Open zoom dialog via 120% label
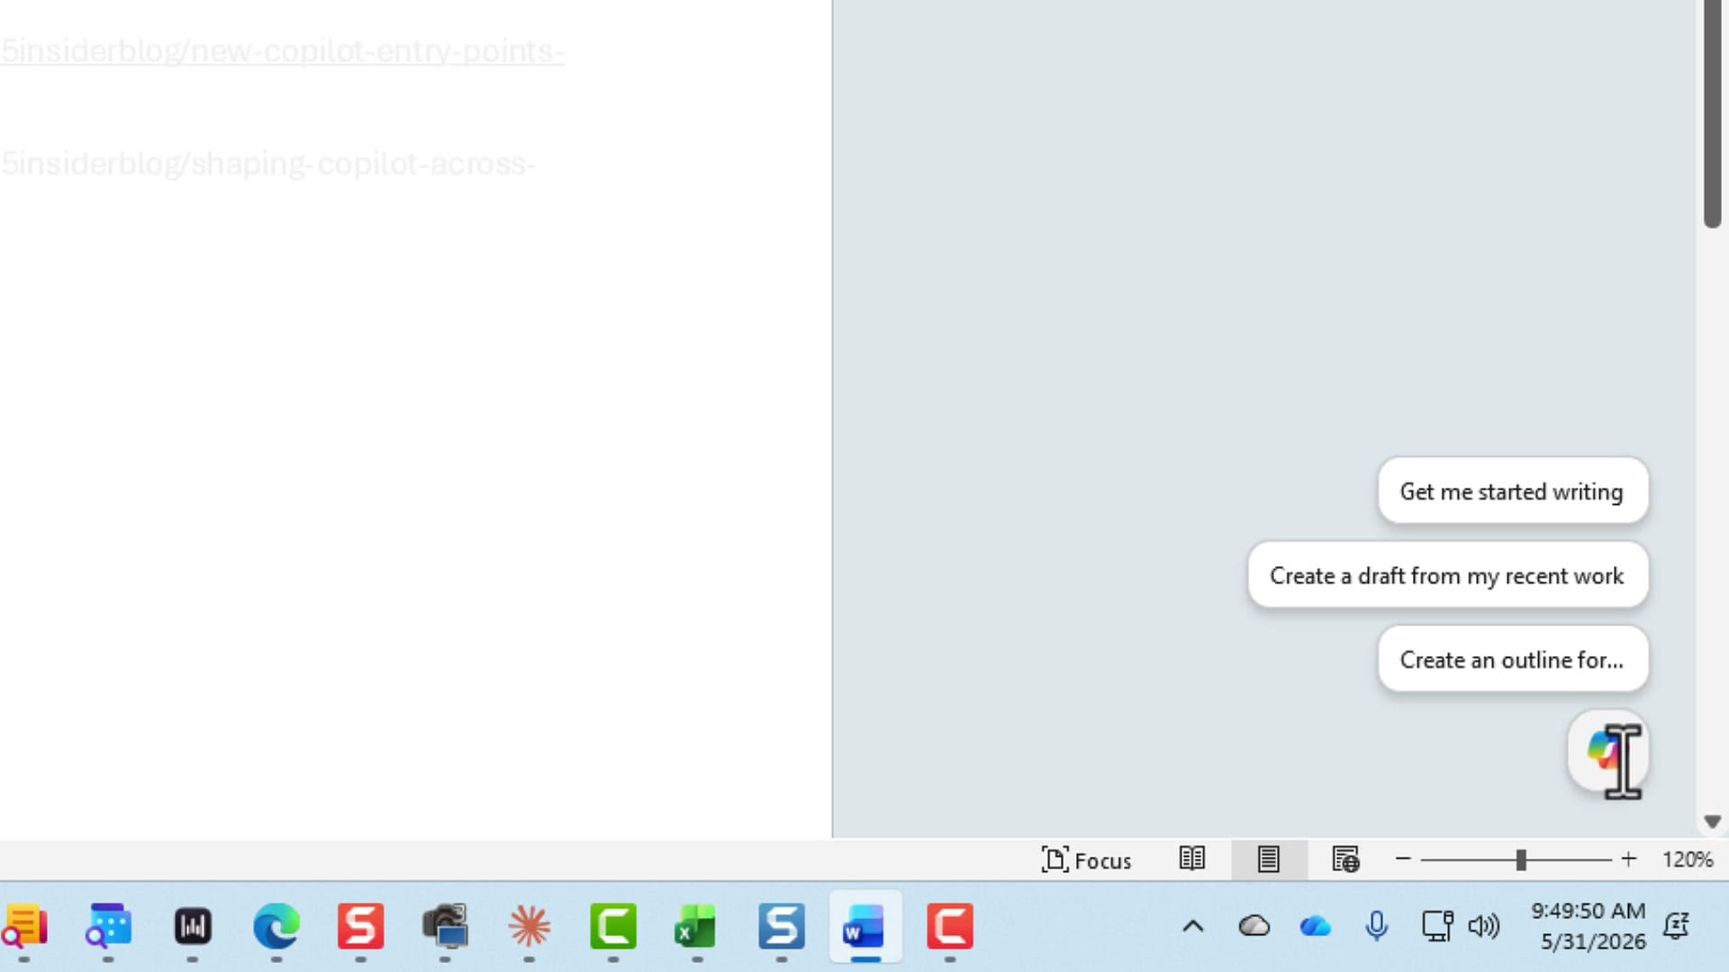 point(1687,859)
